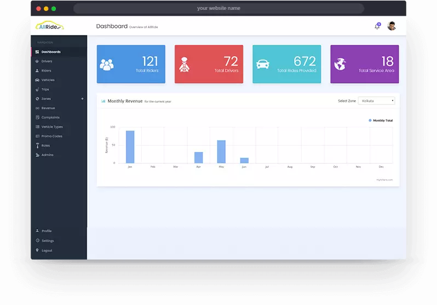Screen dimensions: 437x305
Task: Click the Dashboards grid icon
Action: tap(37, 52)
